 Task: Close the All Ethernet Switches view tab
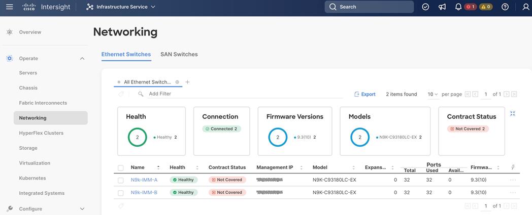coord(177,82)
